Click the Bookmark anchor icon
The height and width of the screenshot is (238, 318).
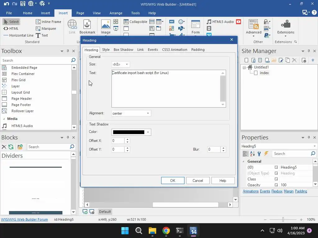click(x=87, y=24)
